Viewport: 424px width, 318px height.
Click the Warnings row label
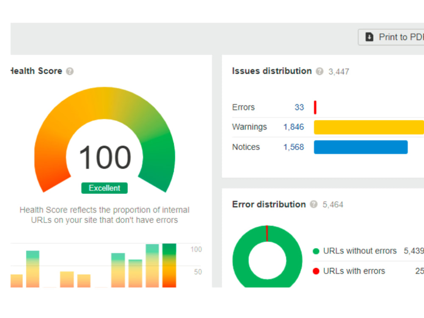[249, 127]
